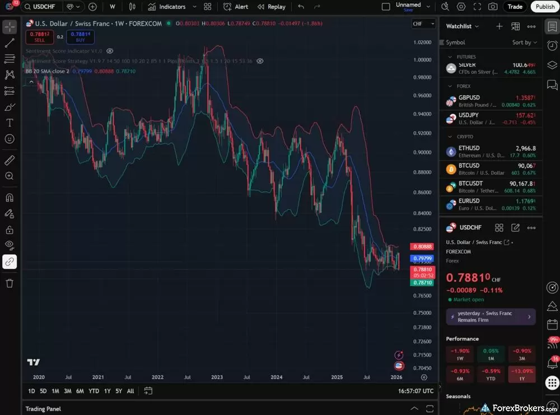The width and height of the screenshot is (560, 415).
Task: Select ETHUSD in the watchlist
Action: (491, 151)
